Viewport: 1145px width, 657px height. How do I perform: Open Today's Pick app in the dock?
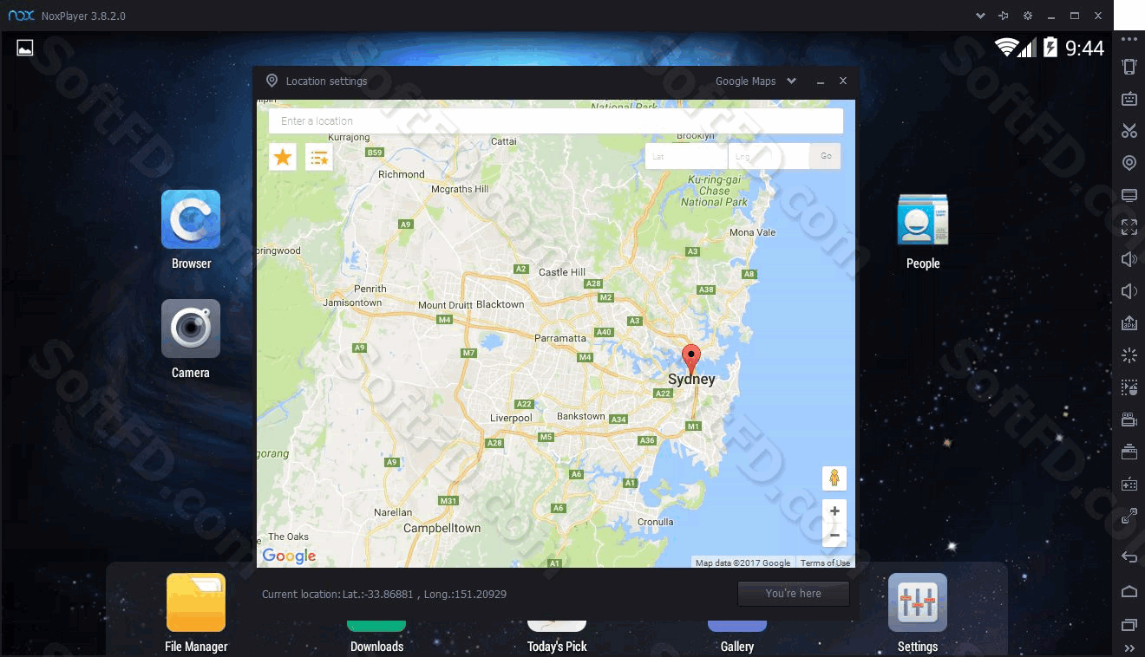557,626
